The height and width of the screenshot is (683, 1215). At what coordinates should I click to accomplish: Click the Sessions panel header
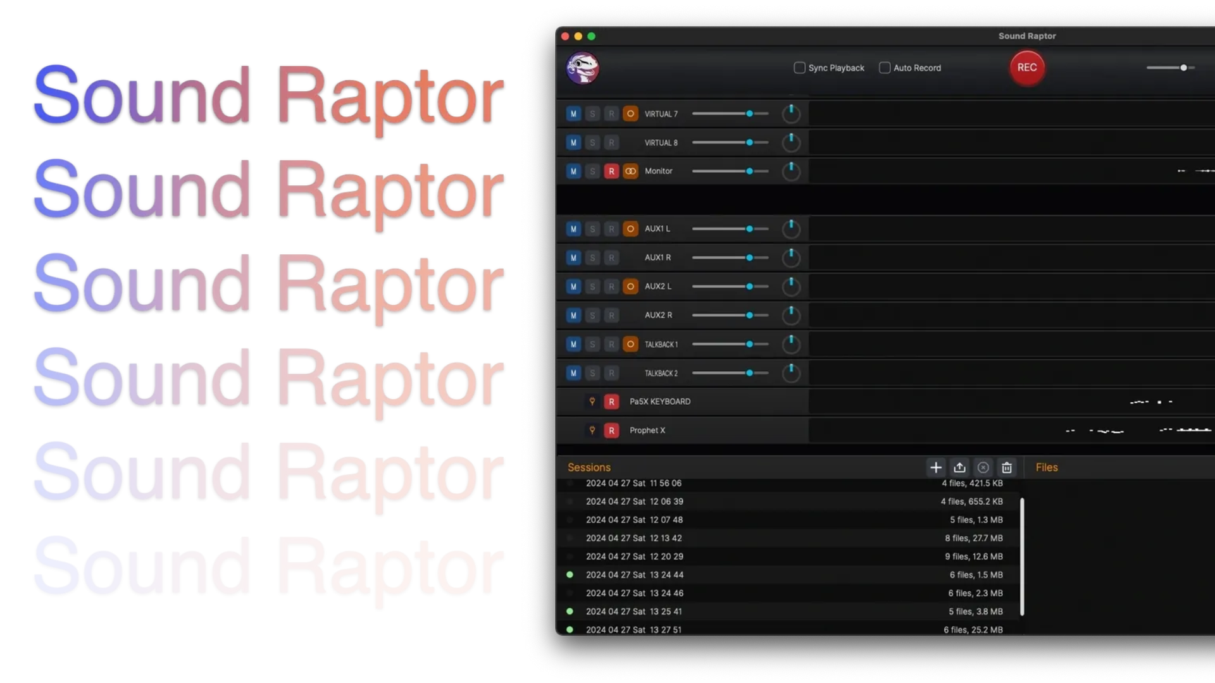coord(589,467)
